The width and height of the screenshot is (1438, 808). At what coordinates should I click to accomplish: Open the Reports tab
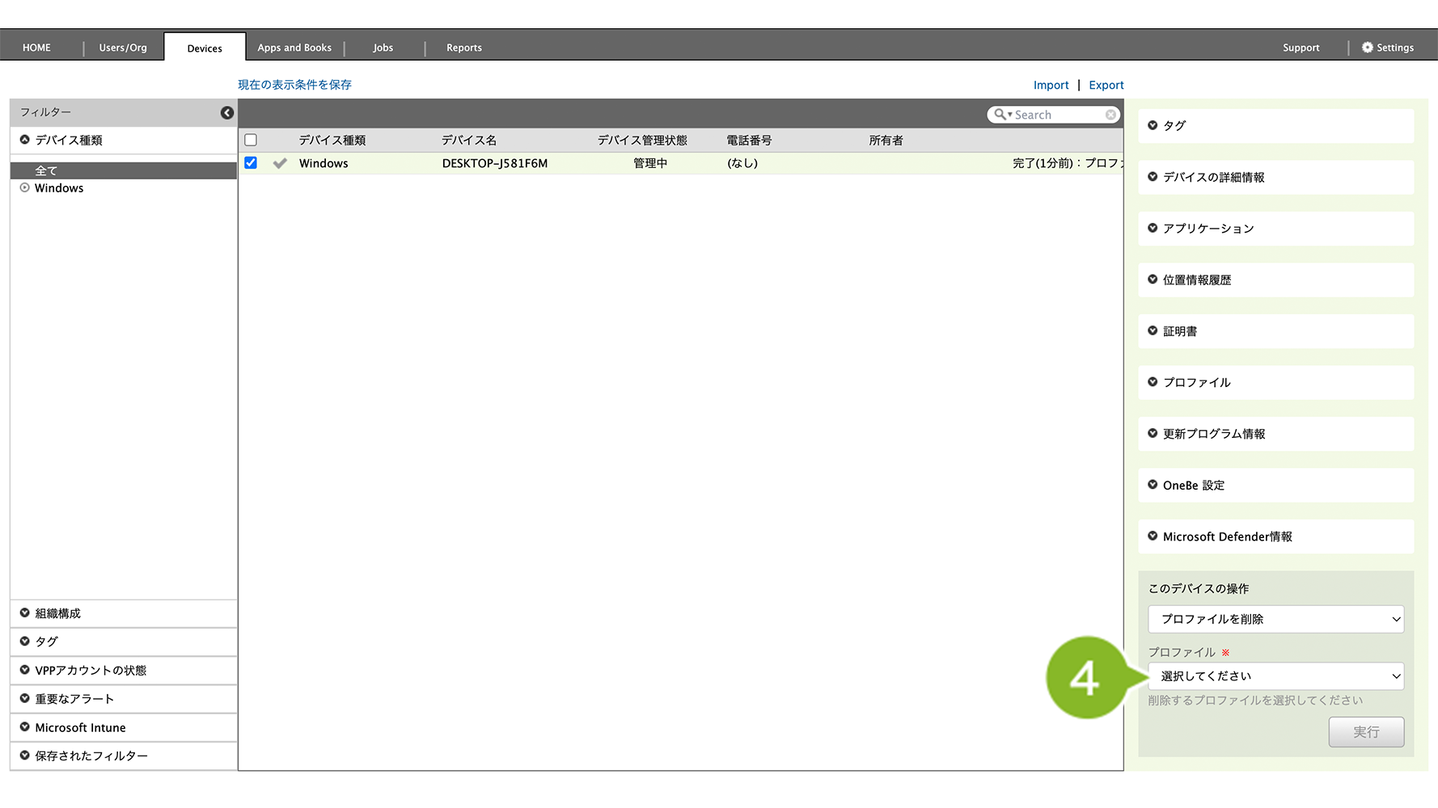(x=464, y=48)
